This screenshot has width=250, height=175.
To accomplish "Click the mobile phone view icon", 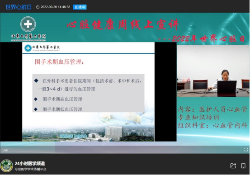I will (243, 166).
